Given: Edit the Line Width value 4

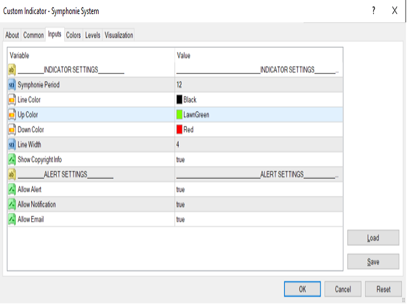Looking at the screenshot, I should (x=259, y=145).
